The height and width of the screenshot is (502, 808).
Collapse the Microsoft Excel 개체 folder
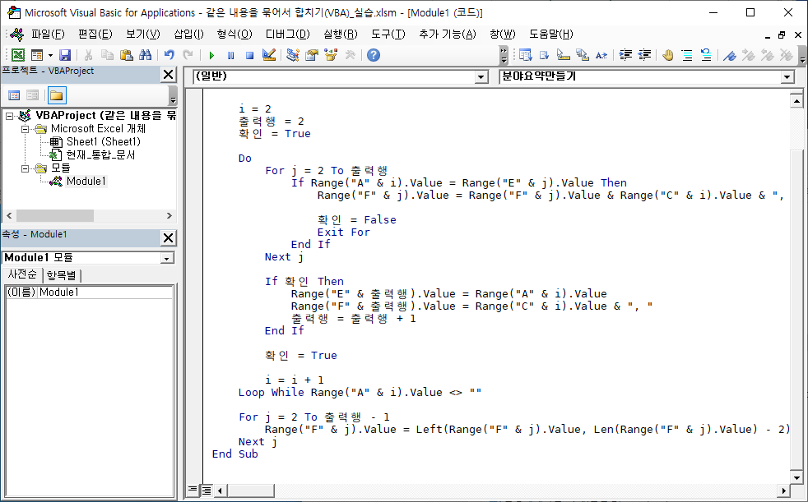click(x=25, y=129)
